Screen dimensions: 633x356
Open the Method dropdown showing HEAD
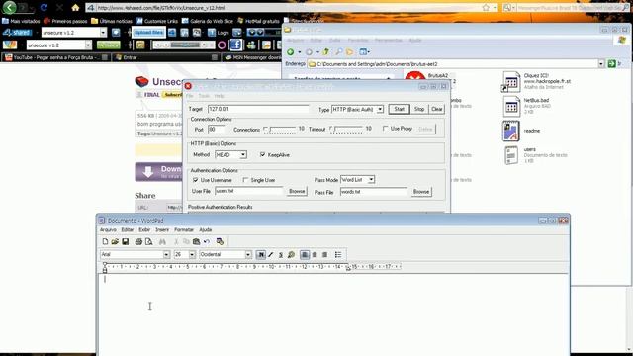pos(243,155)
